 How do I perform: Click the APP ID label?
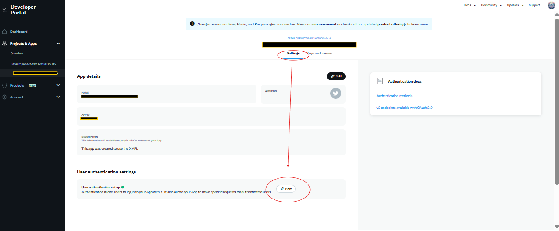(85, 115)
